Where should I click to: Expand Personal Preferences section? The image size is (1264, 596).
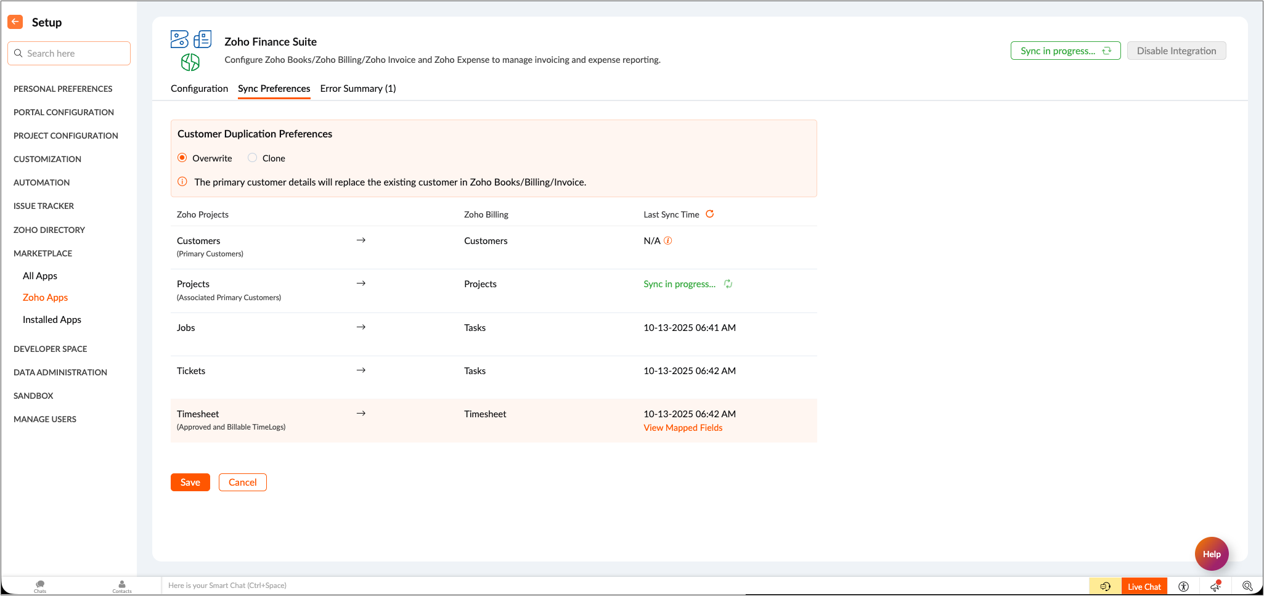point(63,89)
